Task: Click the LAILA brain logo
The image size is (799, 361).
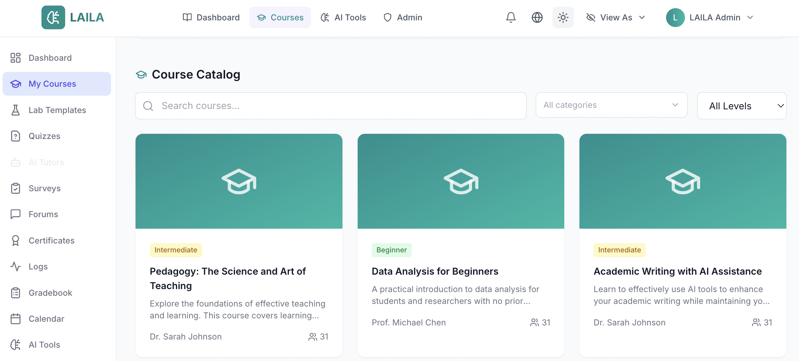Action: [53, 17]
